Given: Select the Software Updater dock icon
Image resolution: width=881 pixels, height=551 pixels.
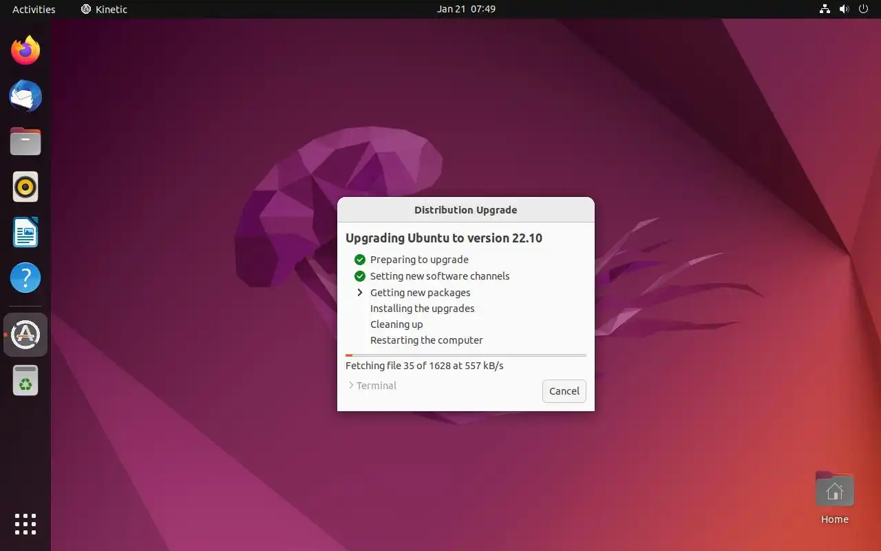Looking at the screenshot, I should coord(25,335).
